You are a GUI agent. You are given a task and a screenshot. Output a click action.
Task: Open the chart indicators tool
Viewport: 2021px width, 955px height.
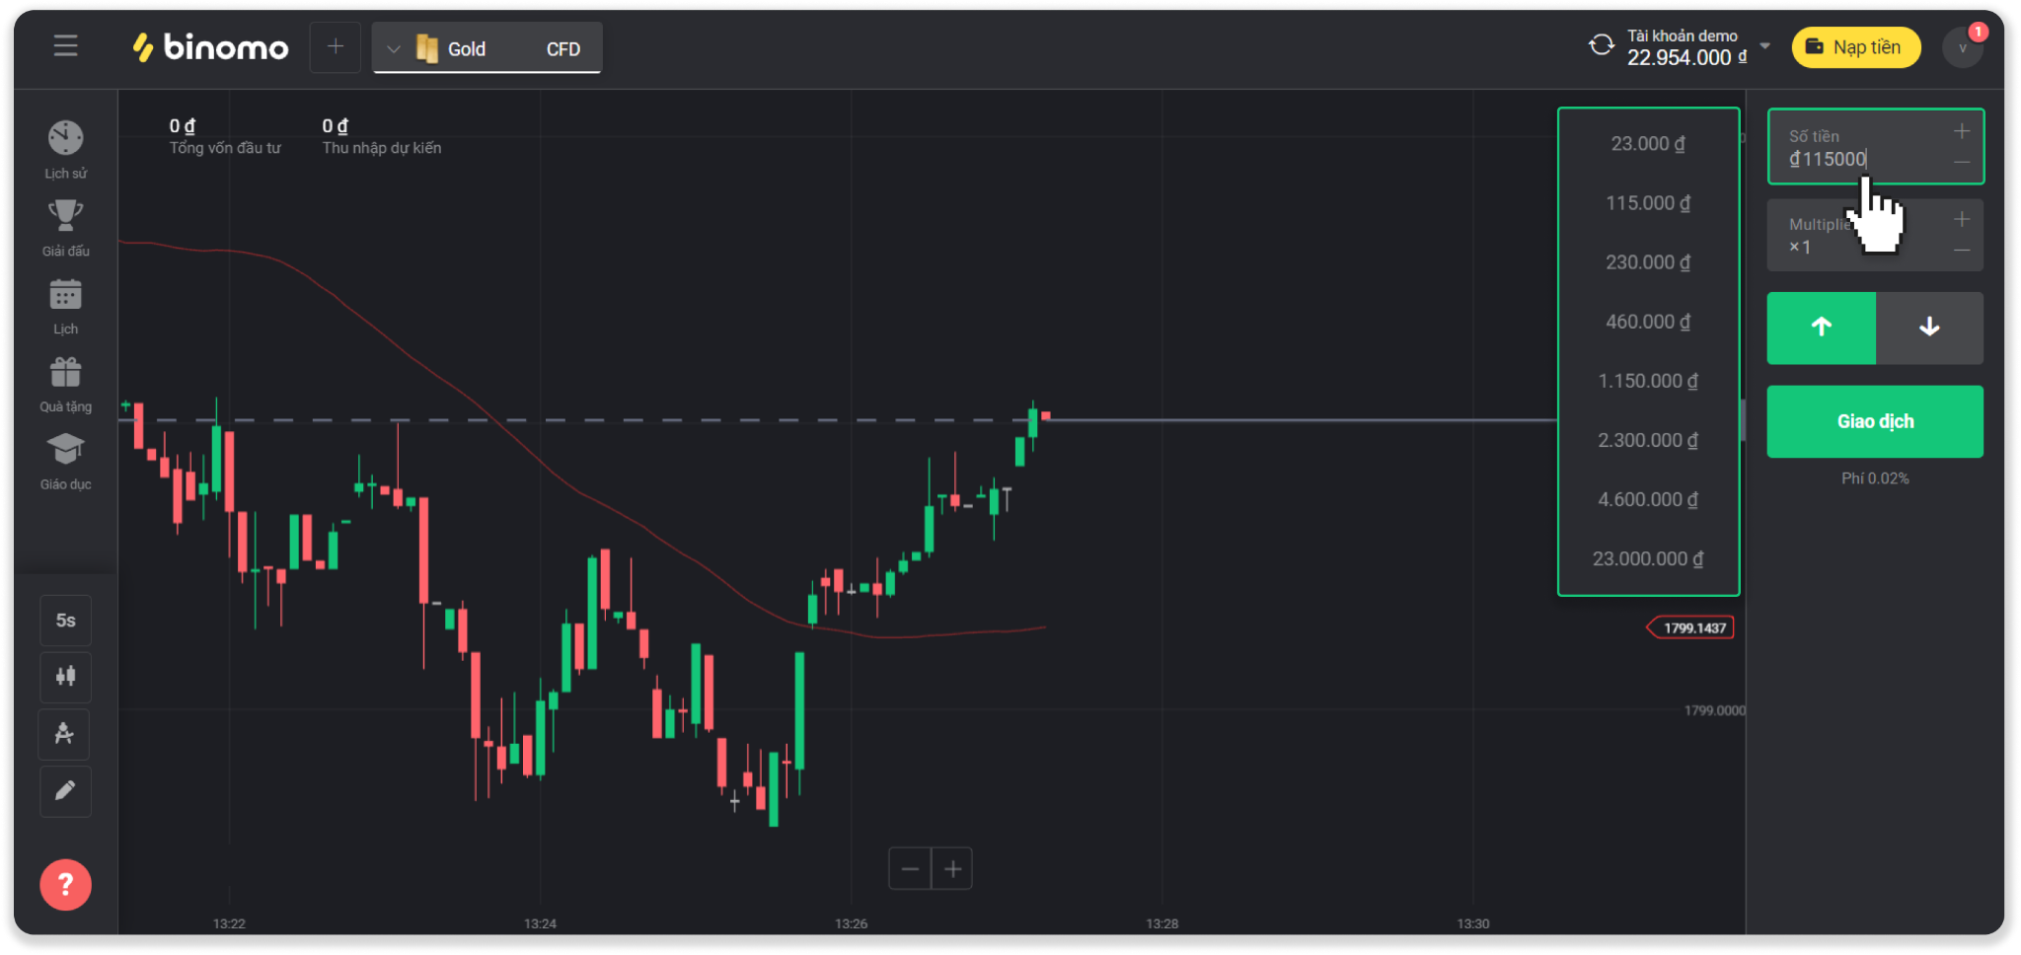[x=65, y=734]
